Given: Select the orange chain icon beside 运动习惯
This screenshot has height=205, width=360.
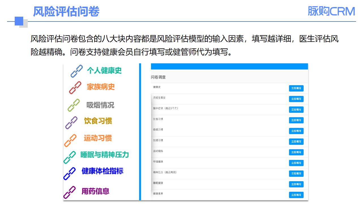Looking at the screenshot, I should [70, 140].
